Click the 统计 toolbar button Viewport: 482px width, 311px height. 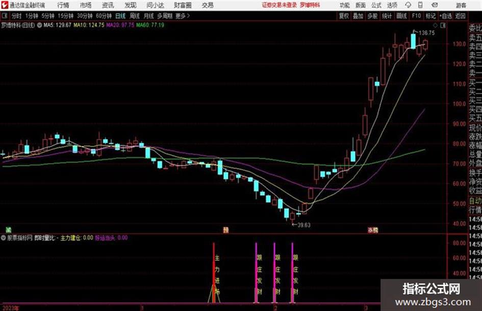[x=387, y=16]
